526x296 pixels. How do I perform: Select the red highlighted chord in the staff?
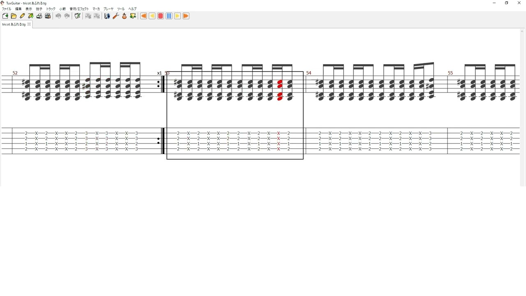(280, 90)
